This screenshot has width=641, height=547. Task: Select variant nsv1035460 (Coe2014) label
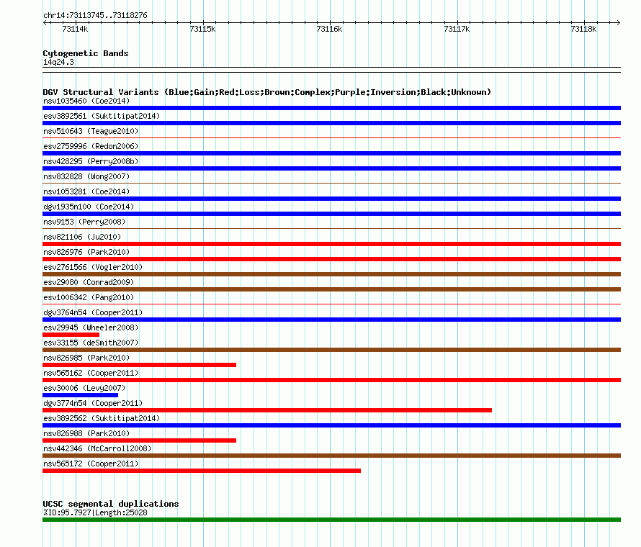tap(86, 101)
